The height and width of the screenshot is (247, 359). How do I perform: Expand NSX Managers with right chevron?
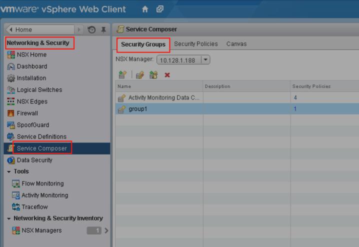106,230
